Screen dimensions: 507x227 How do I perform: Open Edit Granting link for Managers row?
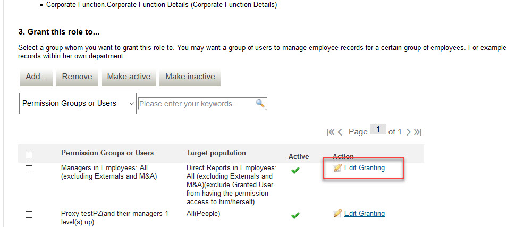point(365,168)
